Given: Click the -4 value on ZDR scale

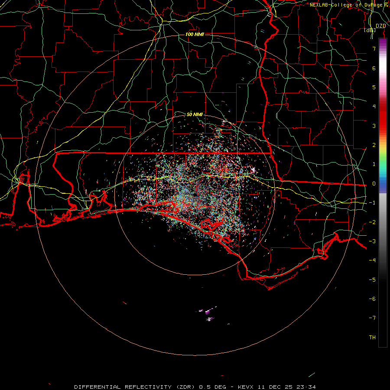Looking at the screenshot, I should pyautogui.click(x=372, y=260).
